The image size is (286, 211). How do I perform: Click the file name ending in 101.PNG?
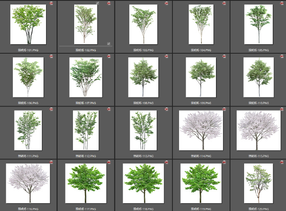pyautogui.click(x=28, y=50)
